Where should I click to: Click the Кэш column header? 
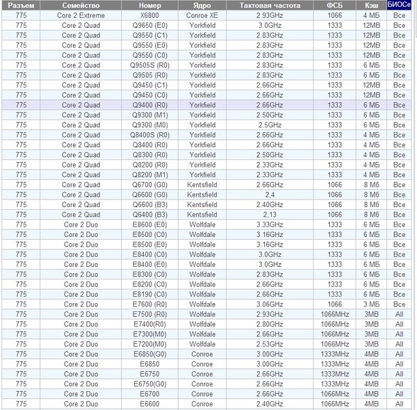click(371, 6)
